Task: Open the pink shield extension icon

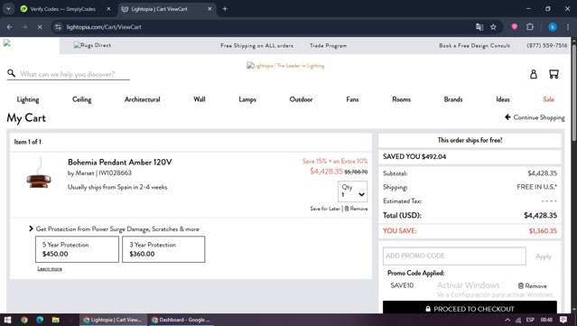Action: [x=515, y=27]
